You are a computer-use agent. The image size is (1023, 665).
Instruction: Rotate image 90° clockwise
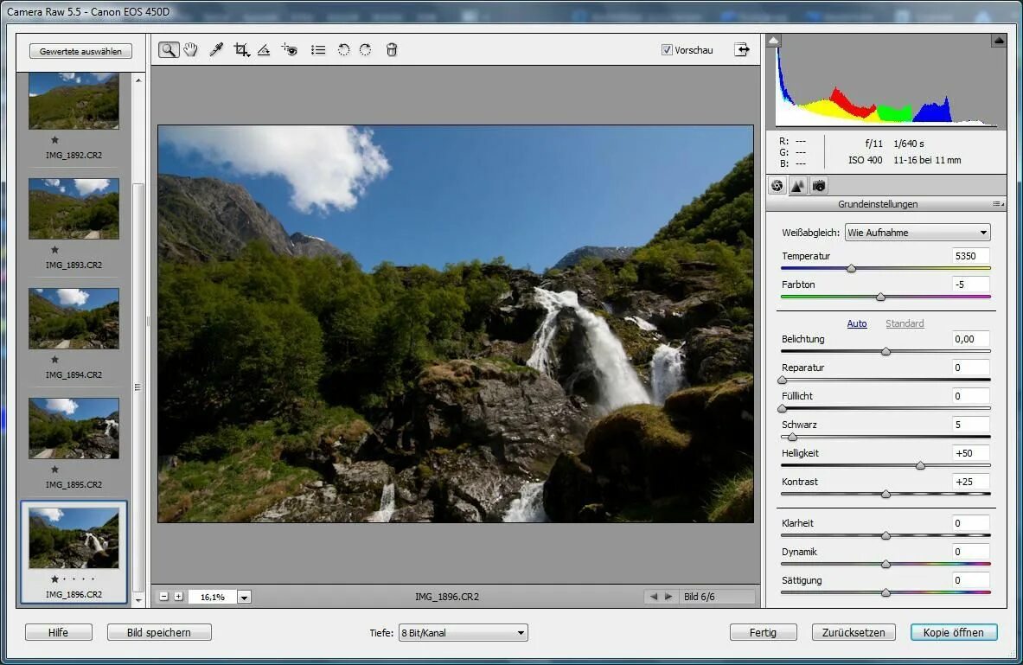click(x=365, y=49)
